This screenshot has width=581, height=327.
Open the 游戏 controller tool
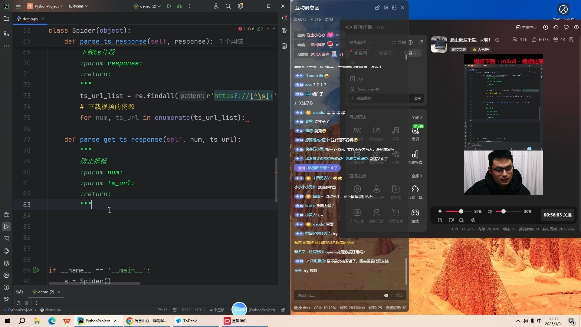[x=415, y=213]
